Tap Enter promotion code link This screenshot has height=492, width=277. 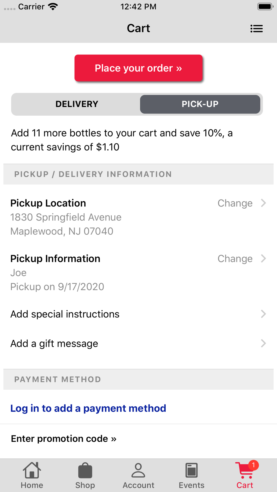(x=63, y=439)
